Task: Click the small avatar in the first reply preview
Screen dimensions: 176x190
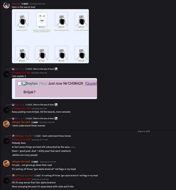Action: [x=13, y=69]
